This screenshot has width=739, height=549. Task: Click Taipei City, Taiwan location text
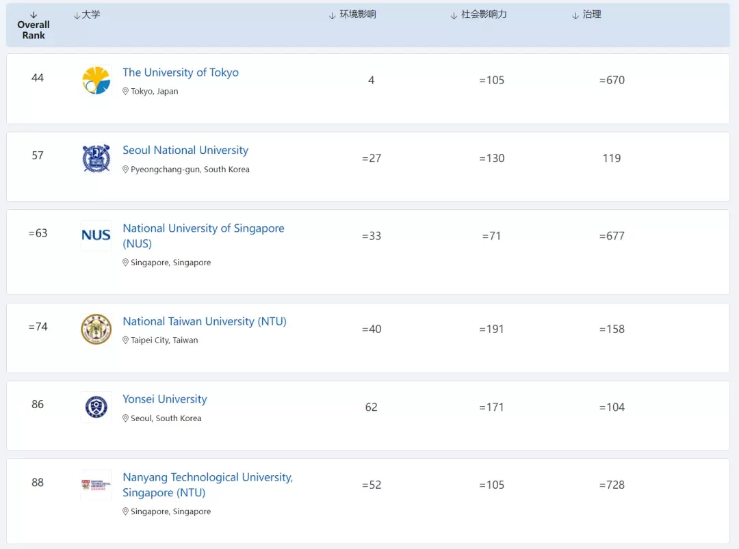click(164, 340)
